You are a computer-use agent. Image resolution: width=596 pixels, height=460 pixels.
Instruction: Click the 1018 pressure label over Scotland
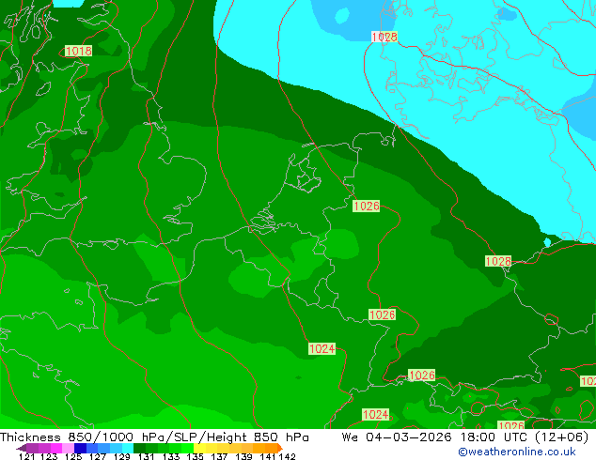[78, 51]
